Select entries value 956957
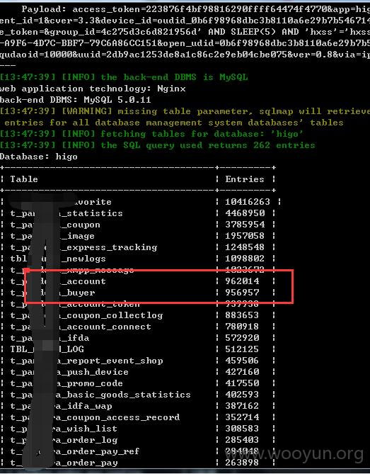The width and height of the screenshot is (370, 474). [x=242, y=293]
